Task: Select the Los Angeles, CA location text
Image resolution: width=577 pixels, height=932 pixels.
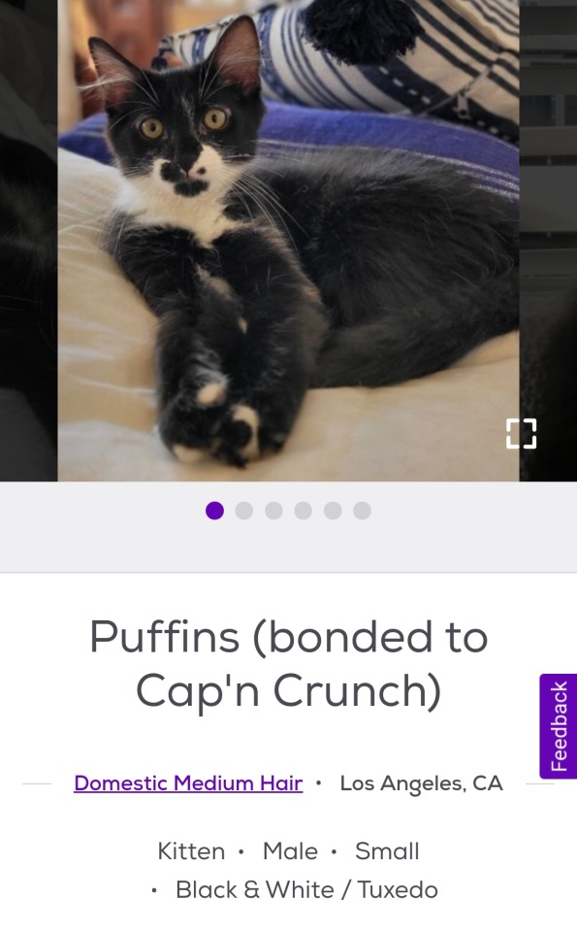Action: coord(422,784)
